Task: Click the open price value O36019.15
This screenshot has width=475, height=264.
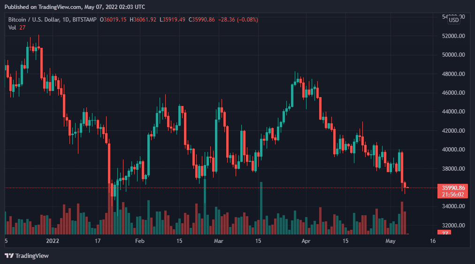Action: pyautogui.click(x=113, y=20)
